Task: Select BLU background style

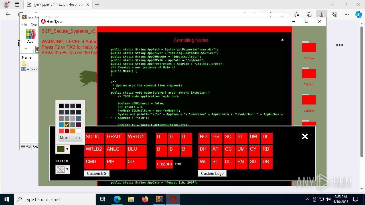Action: coord(137,151)
